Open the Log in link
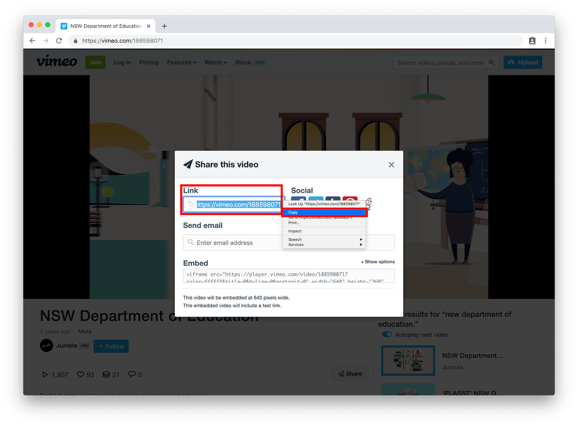578x426 pixels. 122,62
